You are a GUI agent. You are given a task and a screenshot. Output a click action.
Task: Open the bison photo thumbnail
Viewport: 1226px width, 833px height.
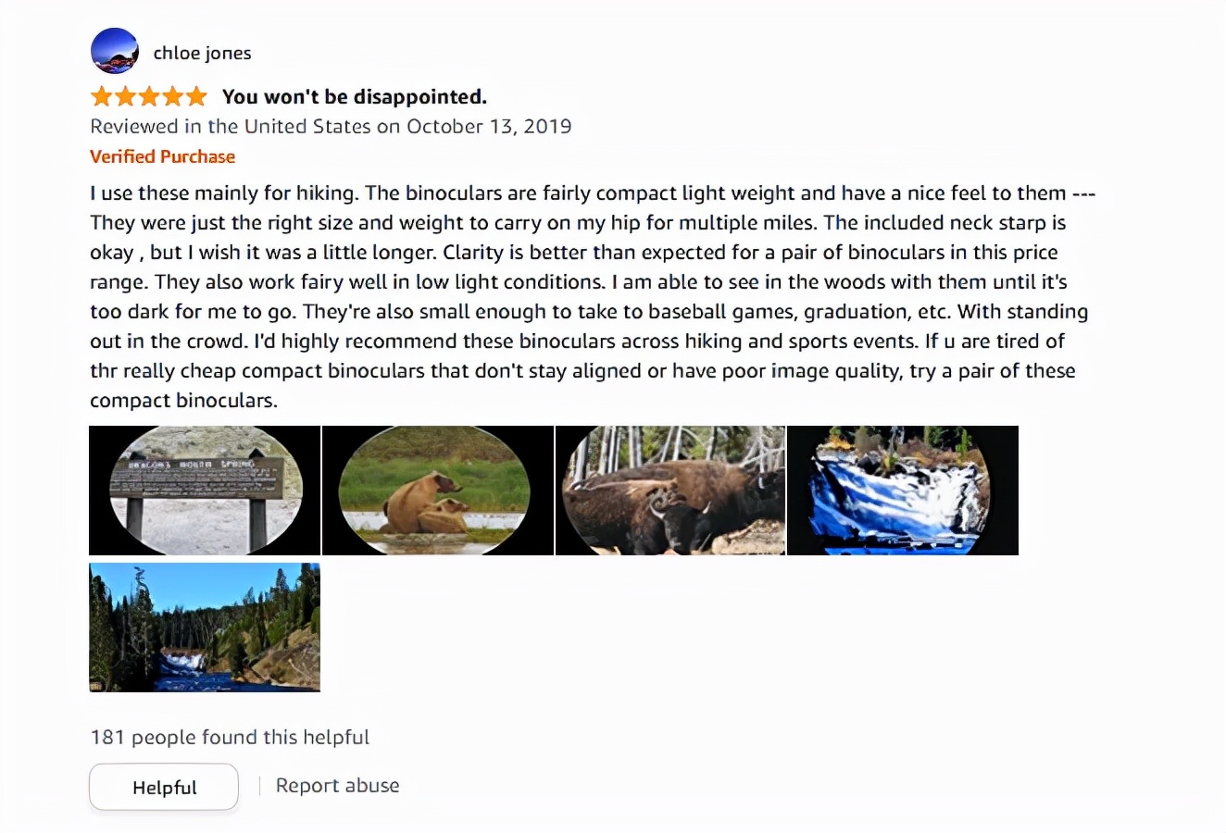pyautogui.click(x=670, y=491)
